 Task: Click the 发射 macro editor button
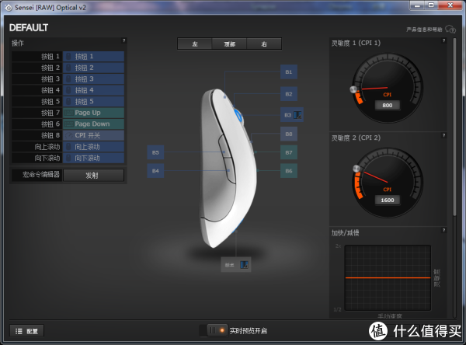pyautogui.click(x=93, y=175)
